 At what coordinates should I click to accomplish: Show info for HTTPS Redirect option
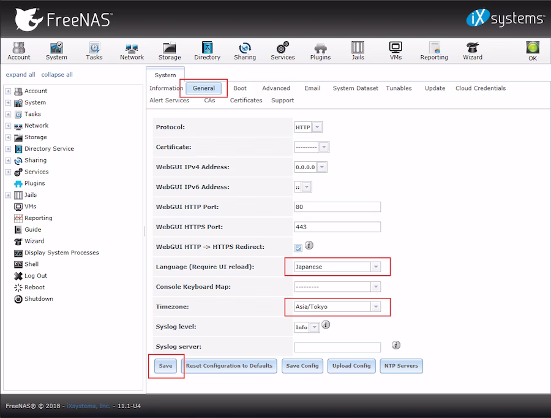[x=309, y=245]
